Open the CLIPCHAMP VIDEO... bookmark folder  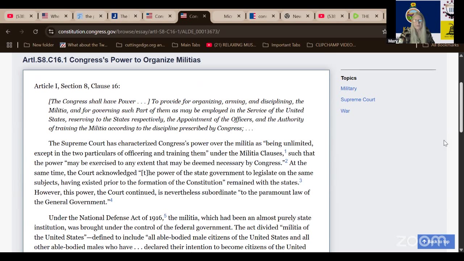[x=331, y=45]
